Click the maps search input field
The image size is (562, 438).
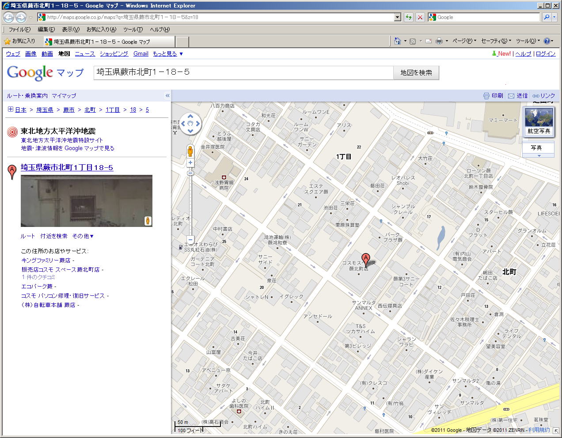243,72
